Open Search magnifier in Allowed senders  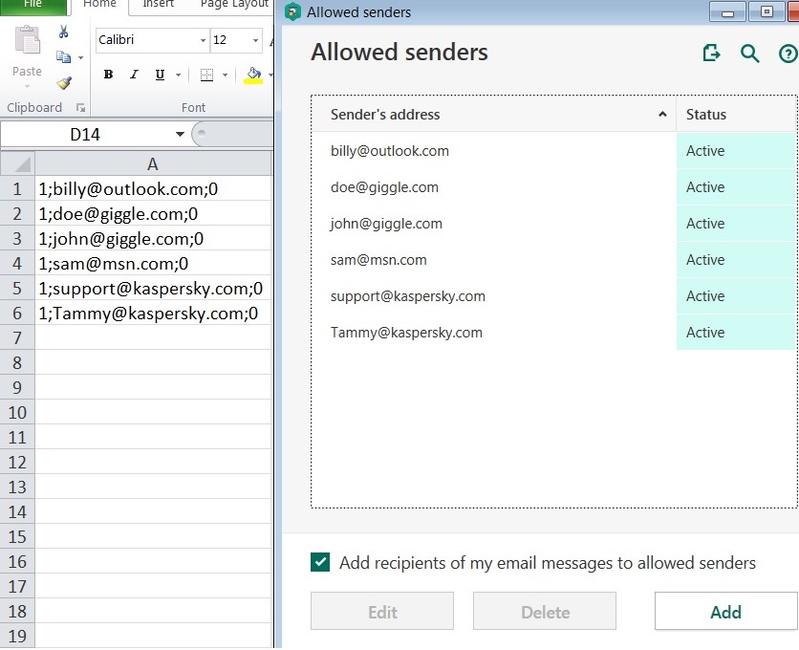749,53
